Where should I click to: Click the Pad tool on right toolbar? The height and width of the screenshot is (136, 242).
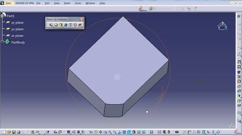[239, 62]
